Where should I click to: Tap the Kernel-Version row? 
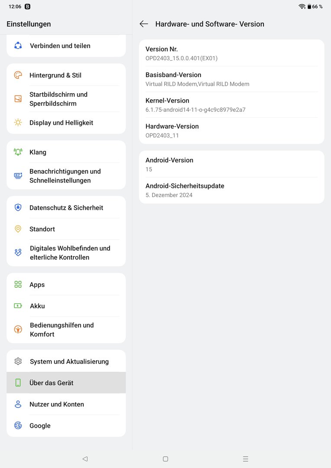231,105
